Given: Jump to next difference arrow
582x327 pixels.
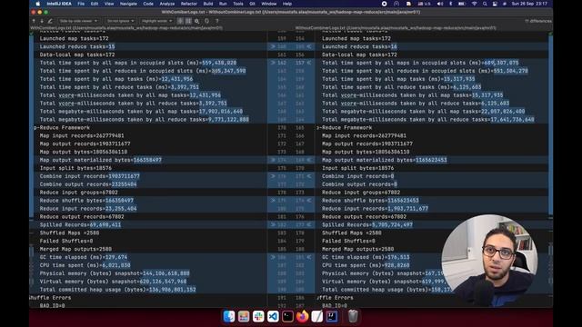Looking at the screenshot, I should 42,21.
